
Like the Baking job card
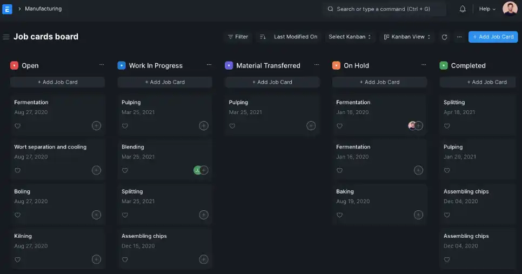coord(339,215)
